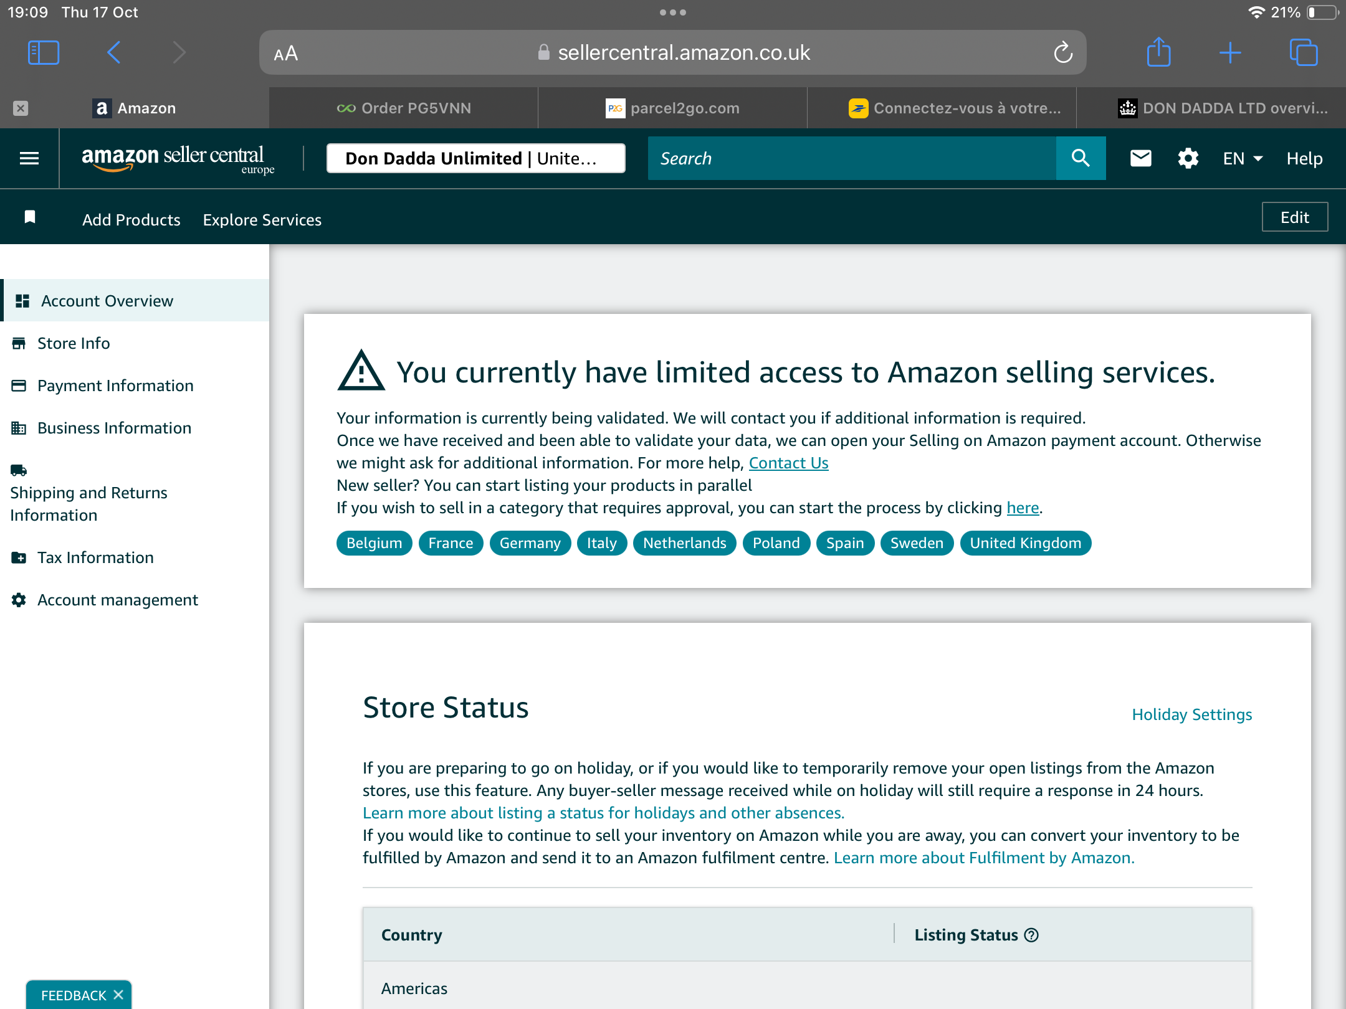The width and height of the screenshot is (1346, 1009).
Task: Click the bookmark icon in favorites bar
Action: point(30,217)
